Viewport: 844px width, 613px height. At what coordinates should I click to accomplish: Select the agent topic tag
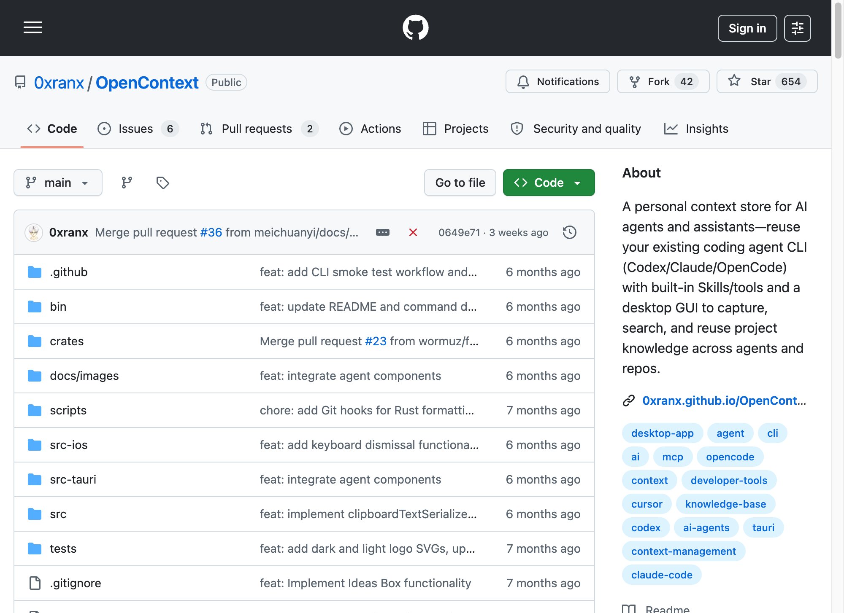pos(730,433)
